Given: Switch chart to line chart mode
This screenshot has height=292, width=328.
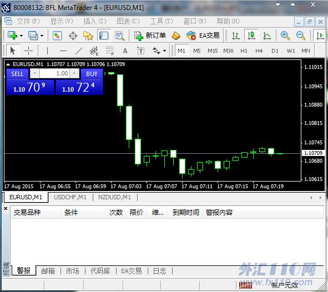Looking at the screenshot, I should coord(267,36).
